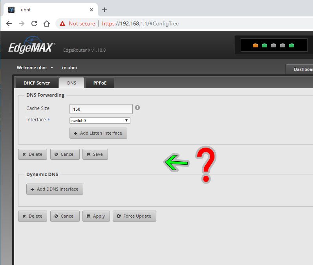
Task: Apply the Dynamic DNS settings
Action: pyautogui.click(x=96, y=216)
